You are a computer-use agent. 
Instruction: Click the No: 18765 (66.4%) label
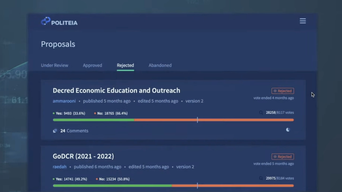[x=111, y=113]
